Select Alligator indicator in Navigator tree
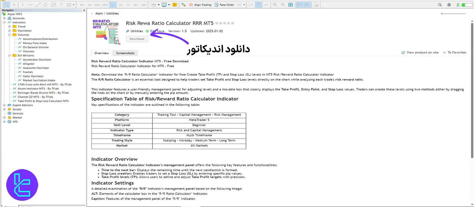Screen dimensions: 474x207 28,64
